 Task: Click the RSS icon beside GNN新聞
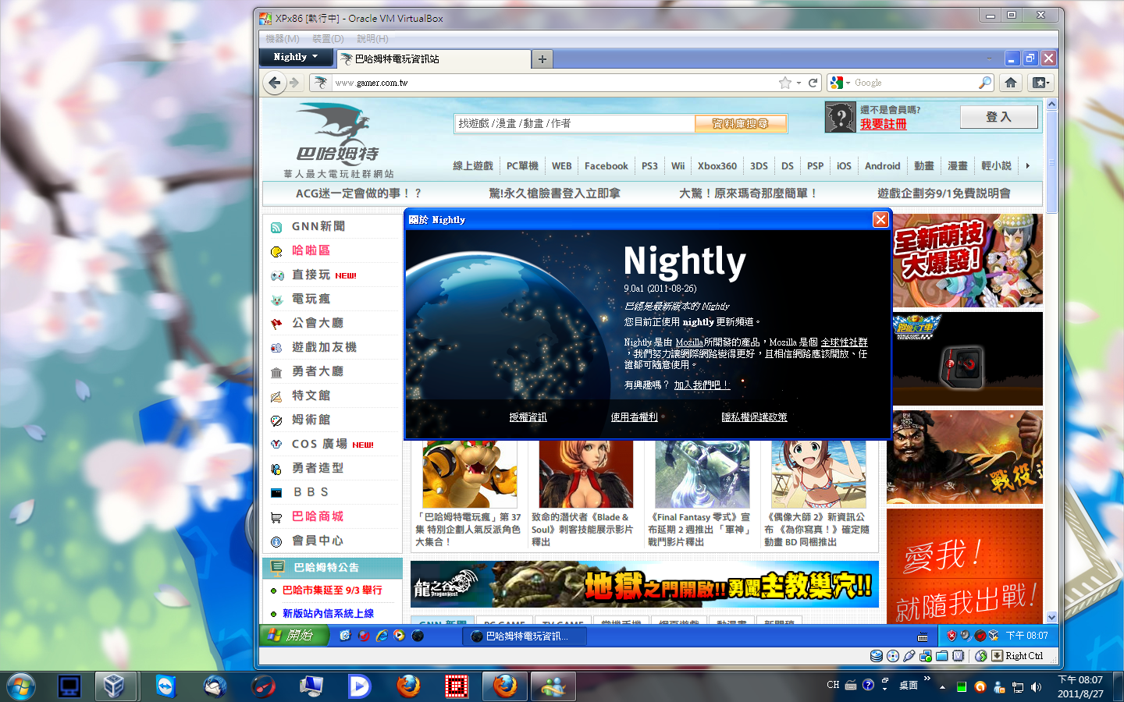tap(276, 228)
